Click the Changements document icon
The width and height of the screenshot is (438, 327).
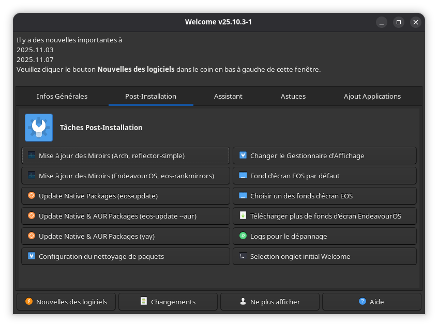click(x=144, y=302)
